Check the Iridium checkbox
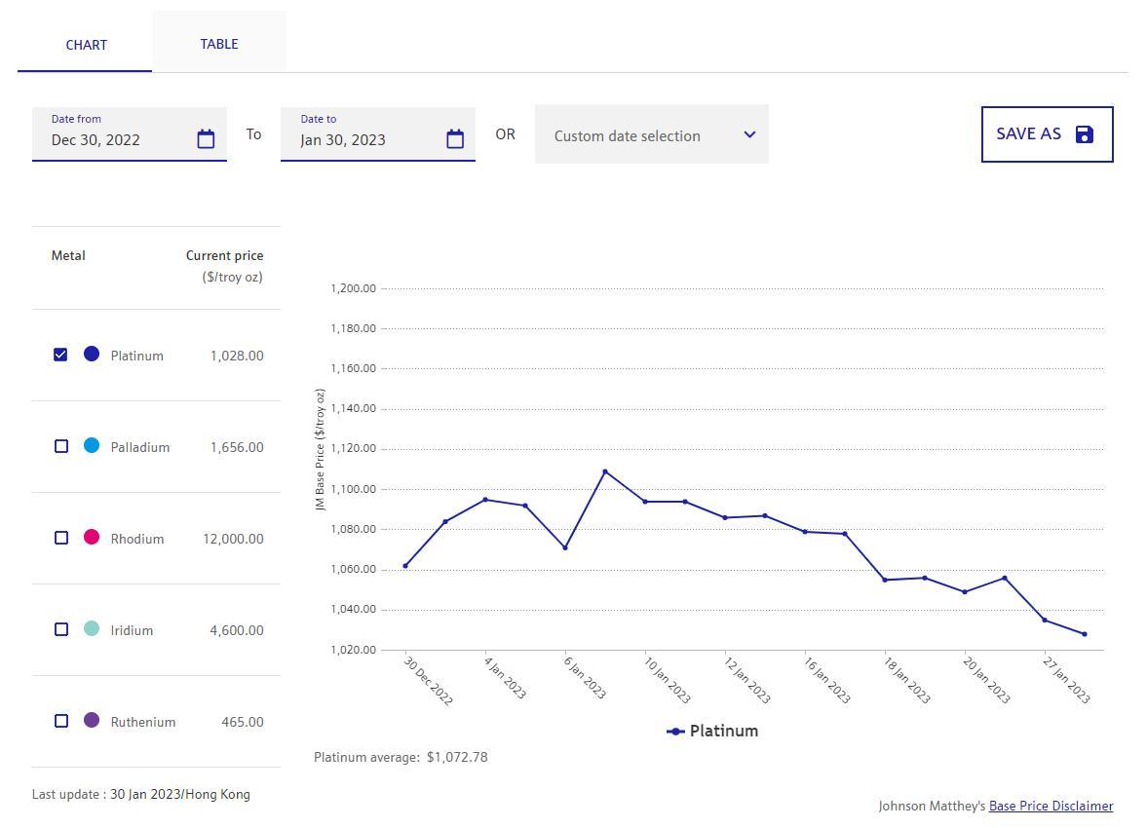The image size is (1147, 828). 61,629
